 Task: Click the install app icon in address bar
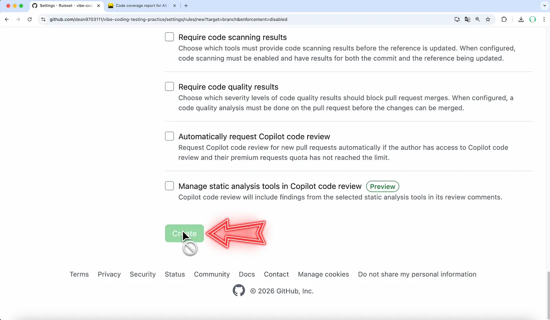click(x=457, y=19)
